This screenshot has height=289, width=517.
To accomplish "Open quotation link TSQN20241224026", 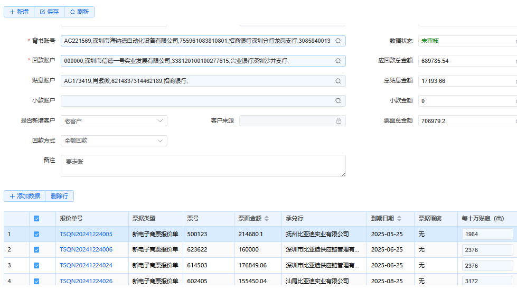I will 86,281.
